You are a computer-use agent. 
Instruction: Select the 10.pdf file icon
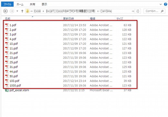point(7,44)
